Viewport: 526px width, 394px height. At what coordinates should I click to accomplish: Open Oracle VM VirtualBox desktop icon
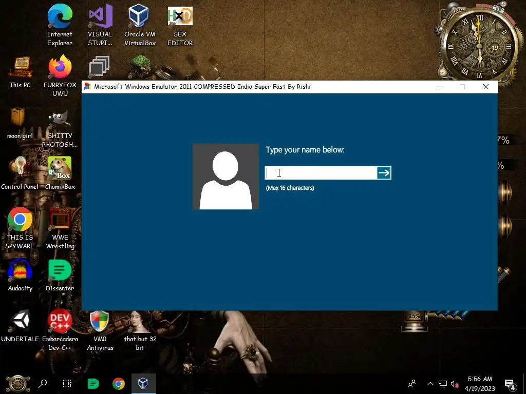click(x=140, y=25)
